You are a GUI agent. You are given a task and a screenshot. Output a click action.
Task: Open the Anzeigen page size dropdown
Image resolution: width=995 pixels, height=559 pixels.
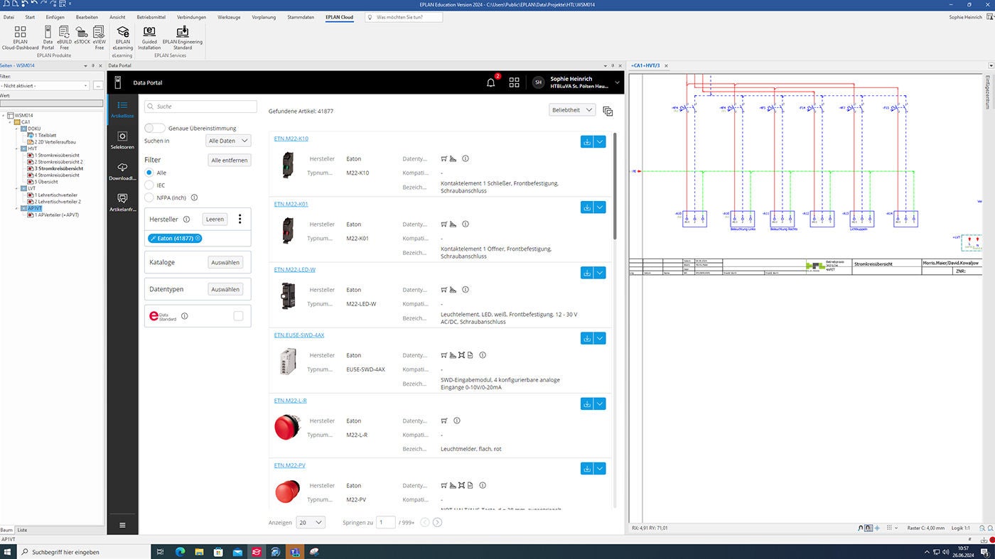point(311,522)
